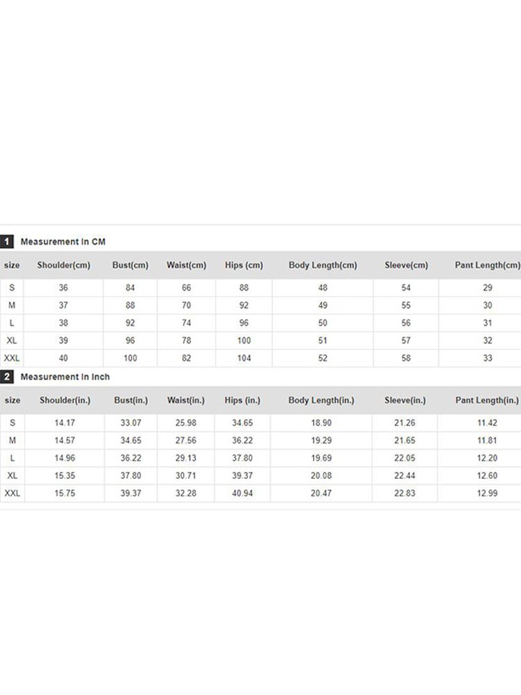Select the Measurement In Inch heading
The image size is (521, 695).
coord(65,377)
